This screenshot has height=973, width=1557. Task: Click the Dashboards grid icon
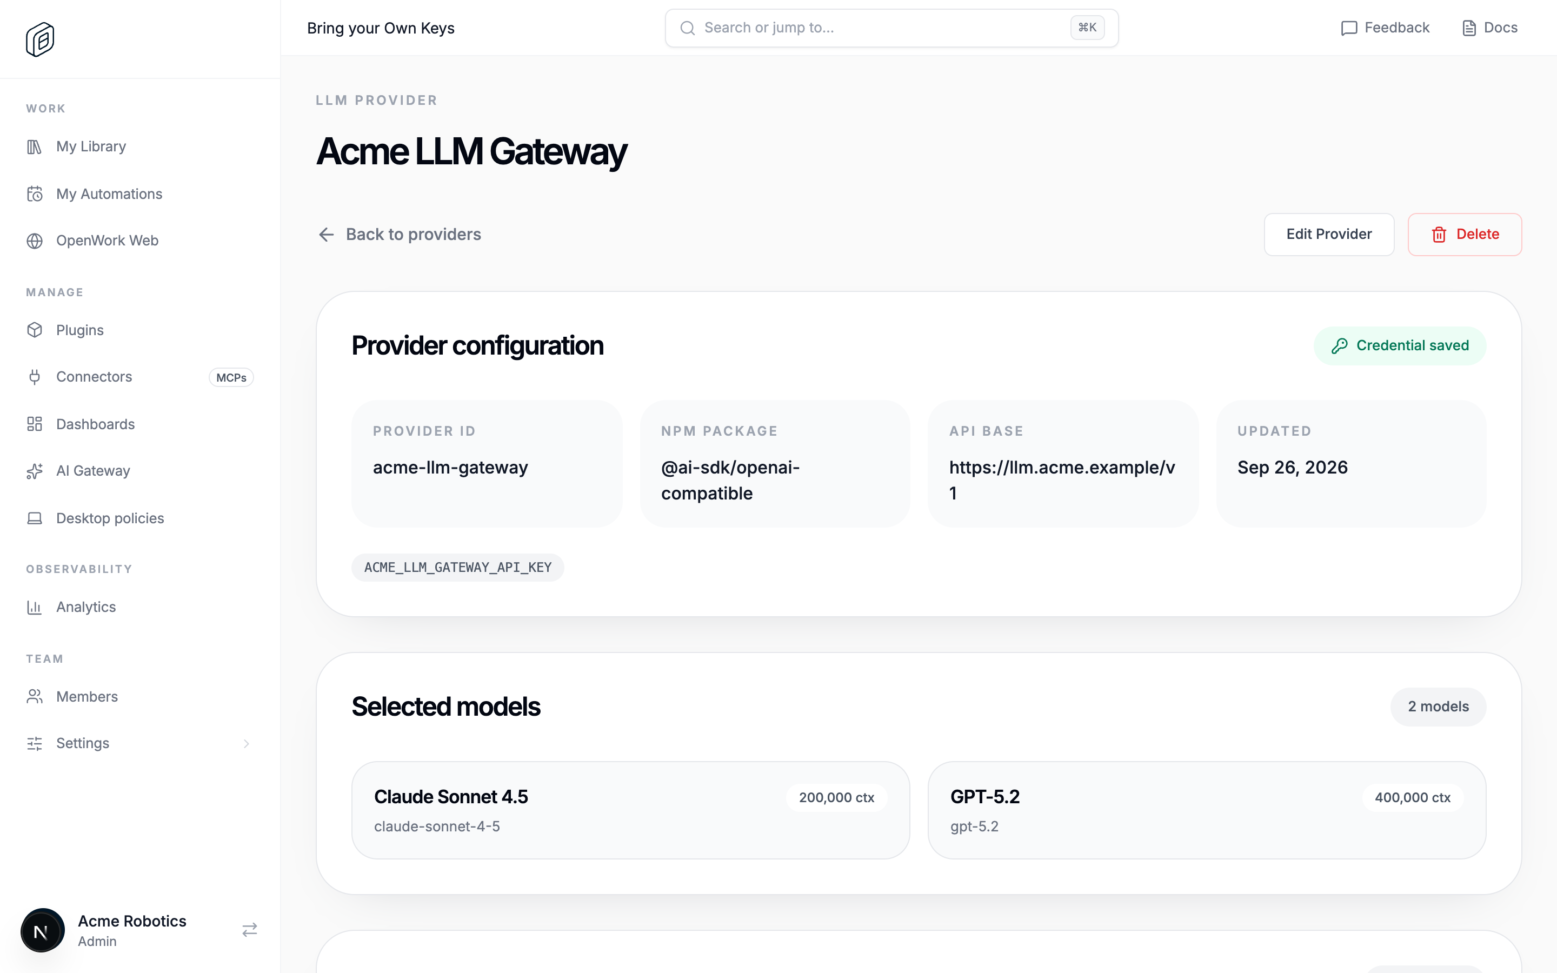coord(35,424)
